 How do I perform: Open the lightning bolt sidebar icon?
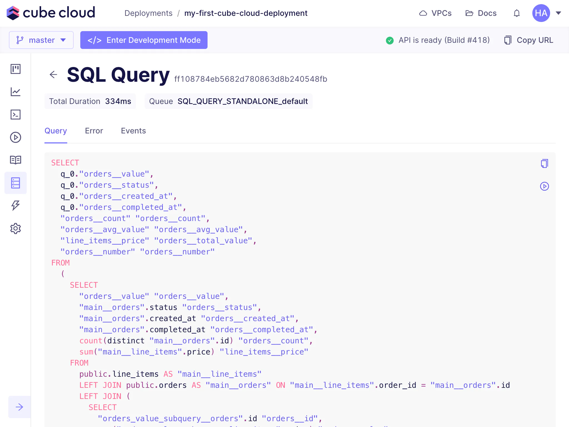pyautogui.click(x=16, y=205)
